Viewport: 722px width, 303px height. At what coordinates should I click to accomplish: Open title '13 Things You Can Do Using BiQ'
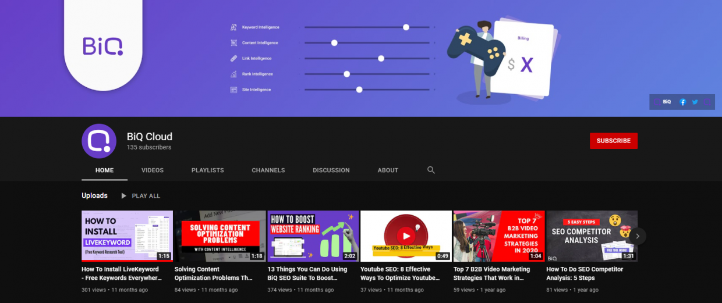[x=307, y=274]
